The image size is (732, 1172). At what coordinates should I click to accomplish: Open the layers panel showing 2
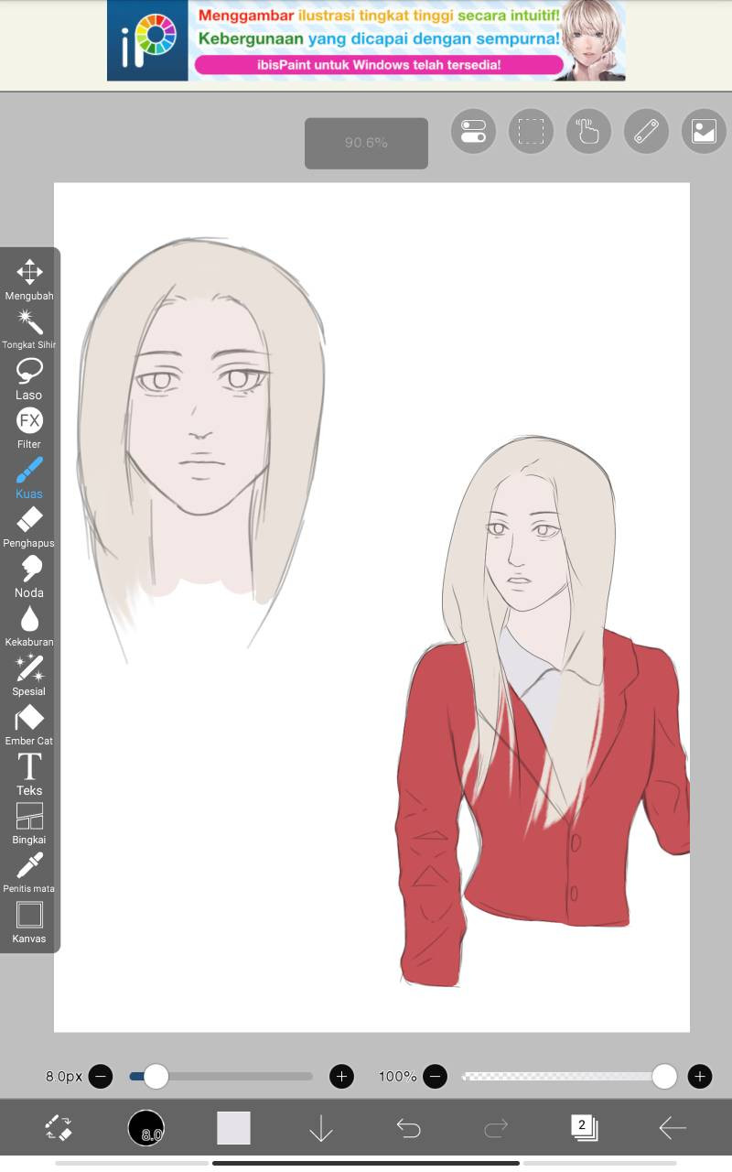(x=584, y=1127)
